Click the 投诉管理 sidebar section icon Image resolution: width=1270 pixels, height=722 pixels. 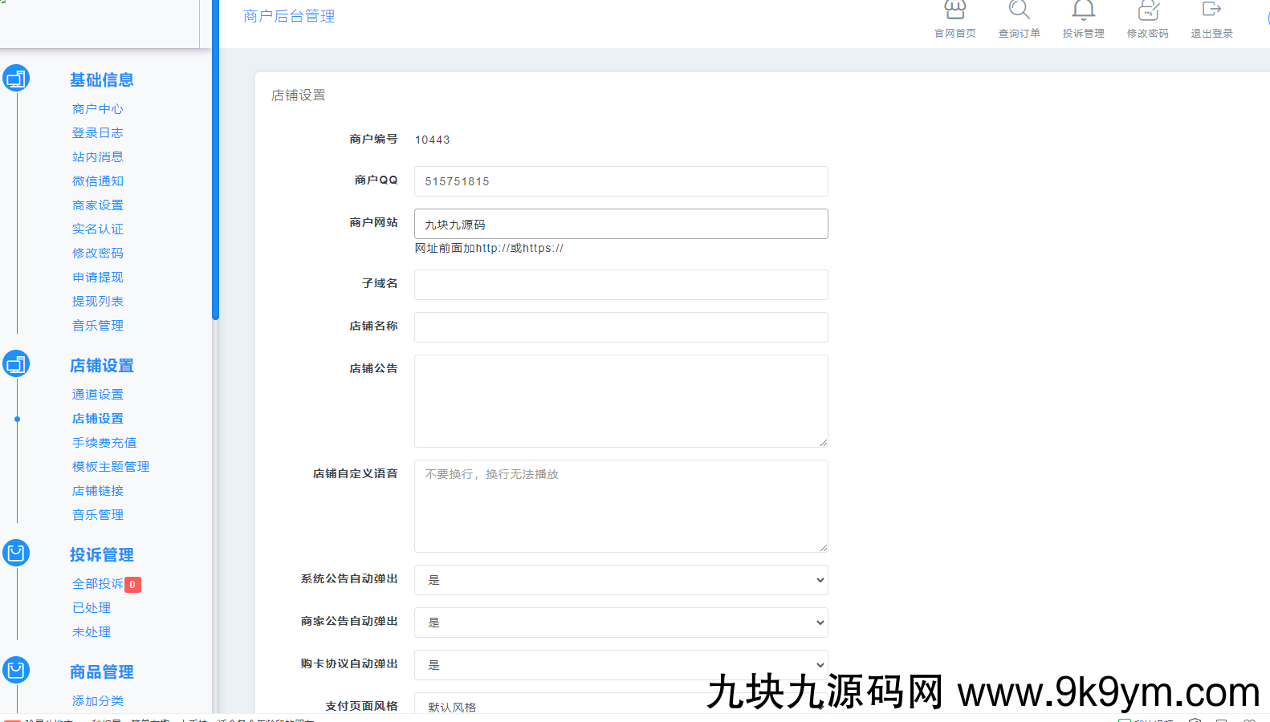coord(16,554)
